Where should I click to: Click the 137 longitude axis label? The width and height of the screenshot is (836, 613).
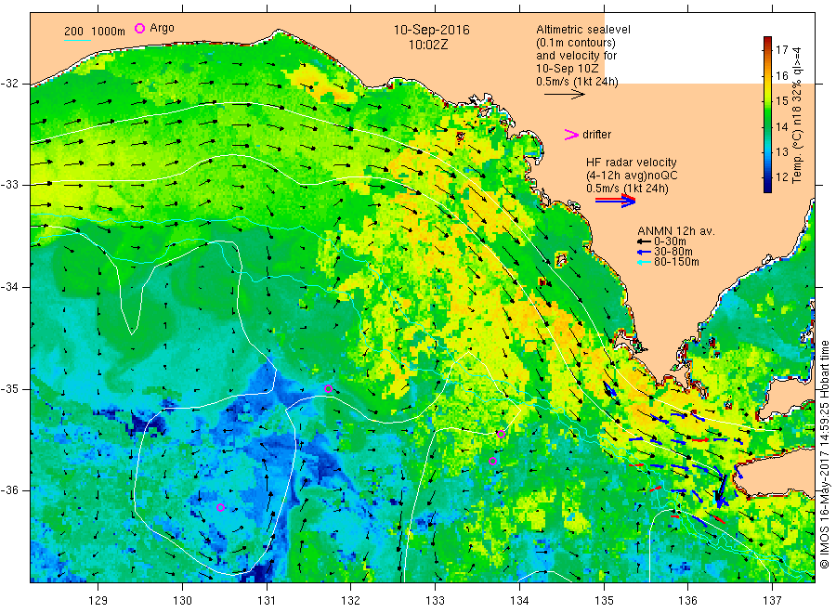773,601
